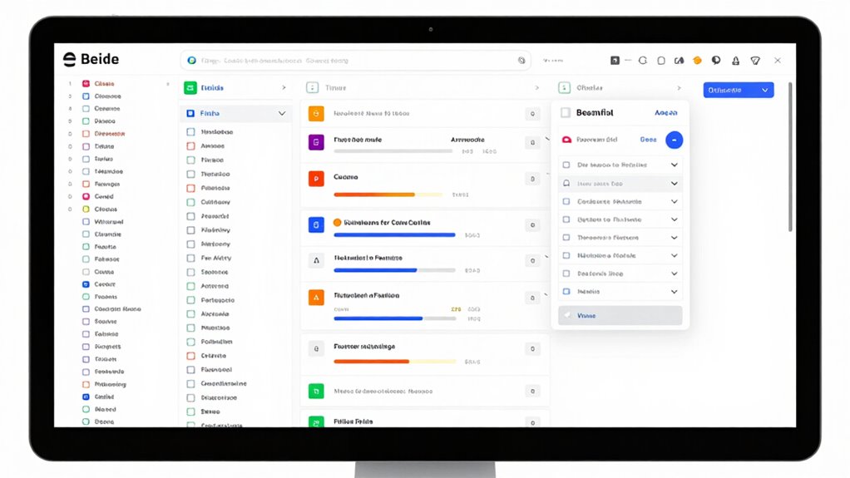Image resolution: width=850 pixels, height=478 pixels.
Task: Switch to the Timure column header
Action: click(x=335, y=88)
